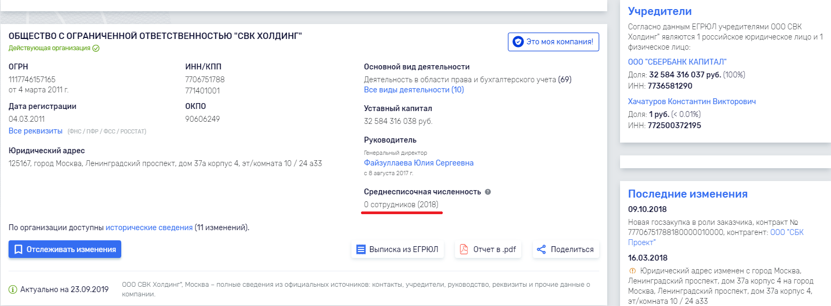
Task: Click company title 'ОБЩЕСТВО С ОГРАНИЧЕННОЙ ОТВЕТСТВЕННОСТЬЮ "СВК ХОЛДИНГ"'
Action: tap(155, 36)
